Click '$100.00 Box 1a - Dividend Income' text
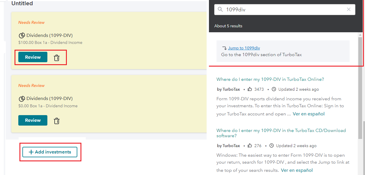The image size is (365, 175). pos(50,42)
